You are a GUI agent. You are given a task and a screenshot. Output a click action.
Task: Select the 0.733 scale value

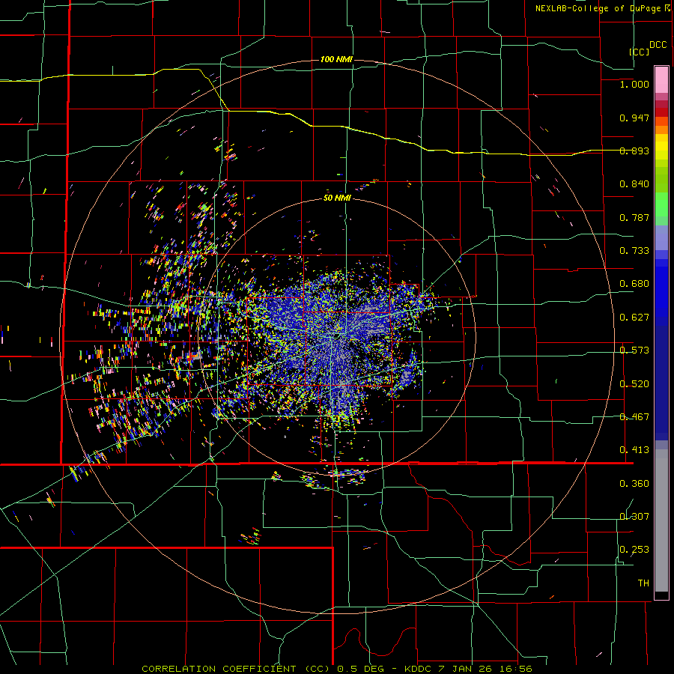(634, 251)
